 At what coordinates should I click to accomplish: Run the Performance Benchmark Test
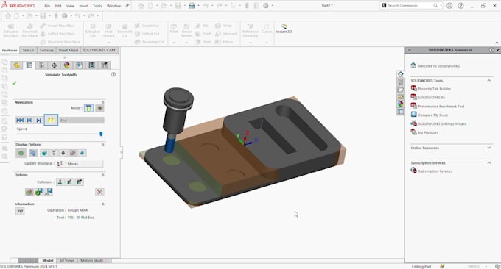441,107
